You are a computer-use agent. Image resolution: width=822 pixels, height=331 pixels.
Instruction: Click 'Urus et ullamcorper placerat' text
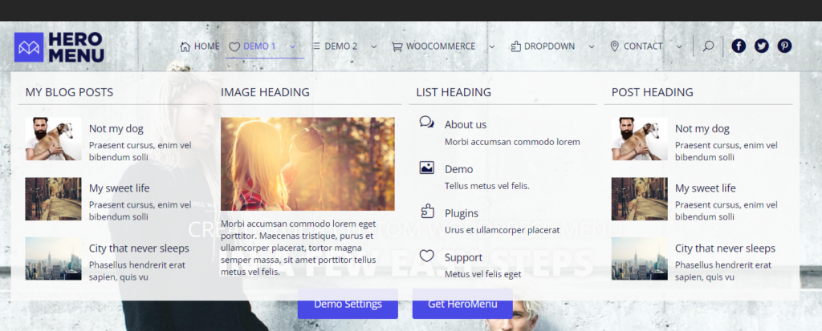pos(503,230)
